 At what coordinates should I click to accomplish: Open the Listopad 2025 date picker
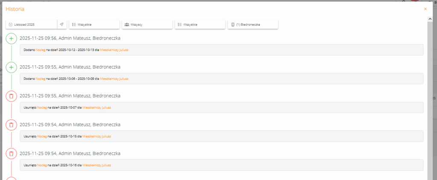[32, 25]
